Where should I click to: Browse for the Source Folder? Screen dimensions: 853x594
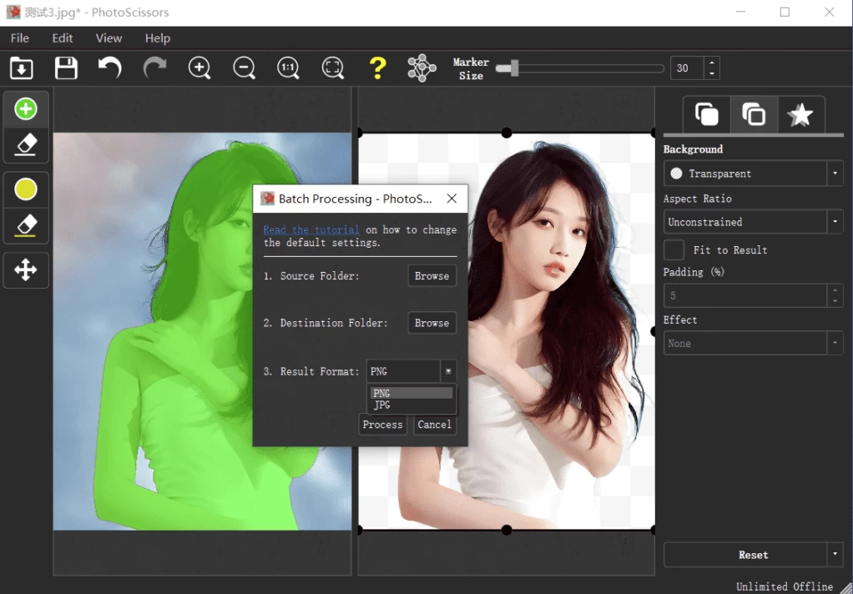pos(432,276)
